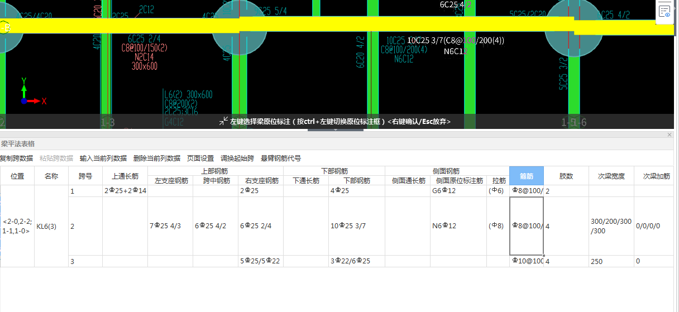The width and height of the screenshot is (679, 312).
Task: Select the 侧面通长筋 column header
Action: [x=408, y=181]
